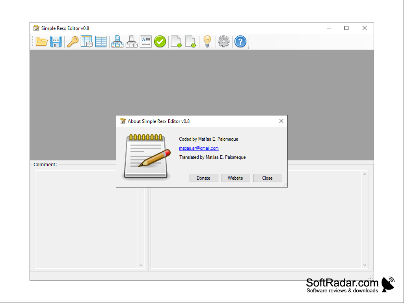
Task: Click the plain grid table icon
Action: tap(101, 41)
